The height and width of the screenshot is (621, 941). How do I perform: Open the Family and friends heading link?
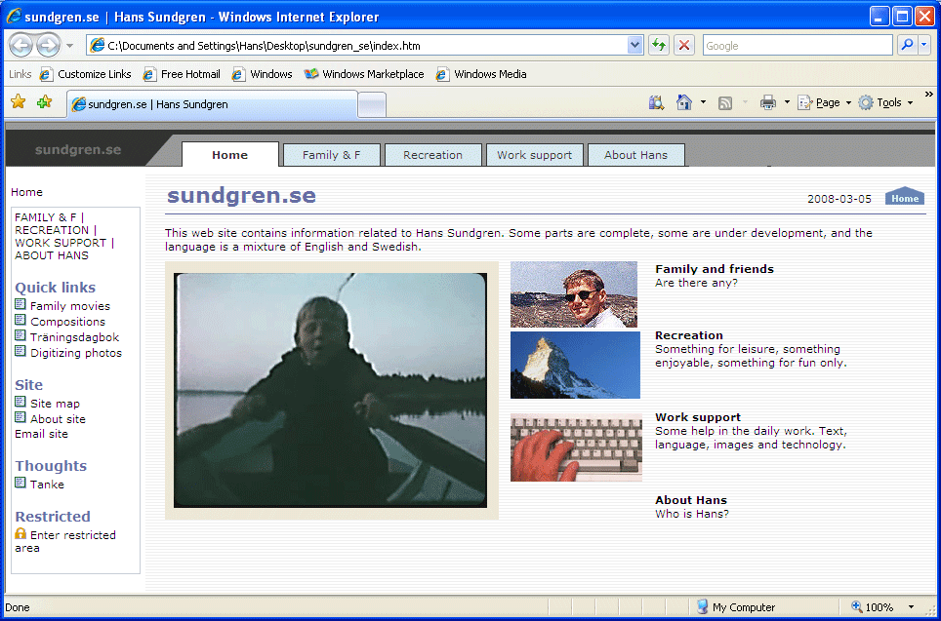point(715,268)
